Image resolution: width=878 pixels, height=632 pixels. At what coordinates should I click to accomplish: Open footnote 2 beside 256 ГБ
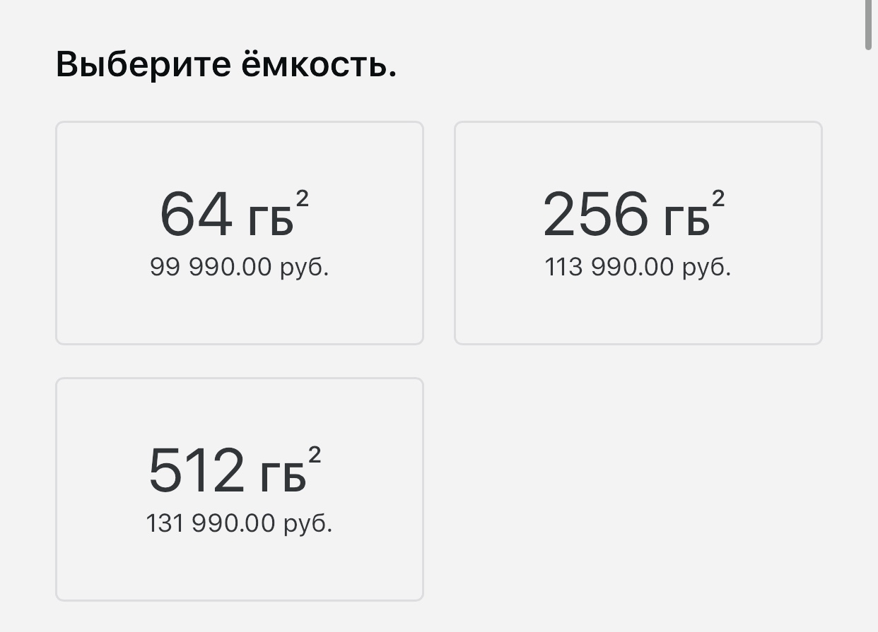click(x=718, y=200)
